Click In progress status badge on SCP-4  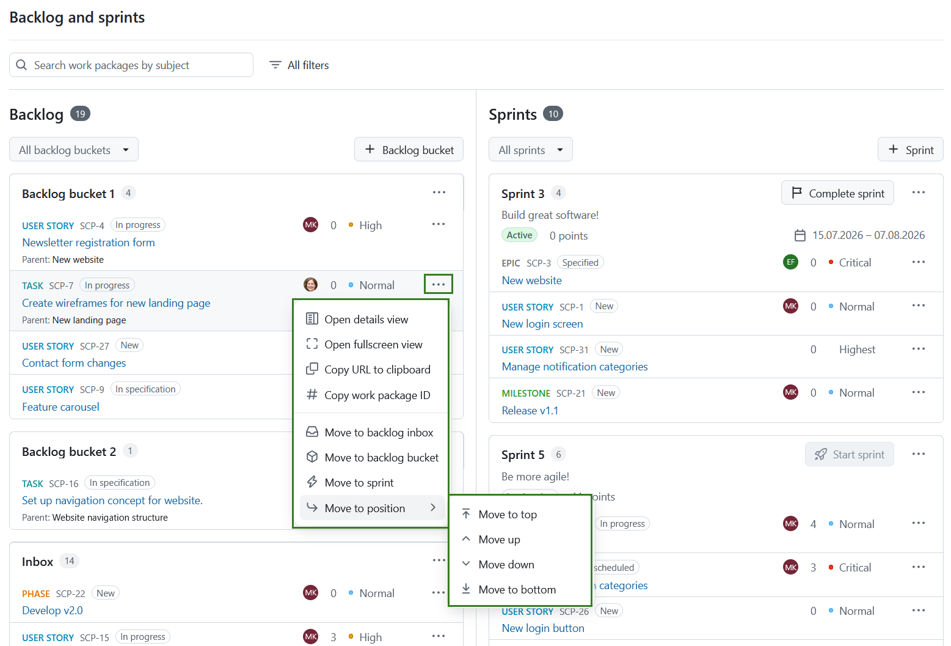point(138,225)
